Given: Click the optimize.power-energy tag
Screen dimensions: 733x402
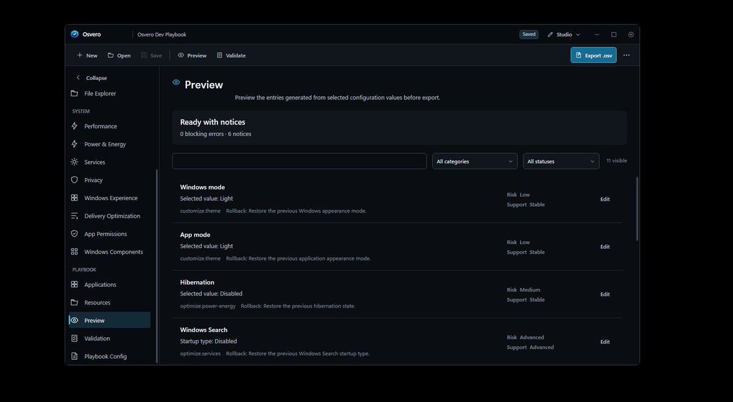Looking at the screenshot, I should [208, 306].
